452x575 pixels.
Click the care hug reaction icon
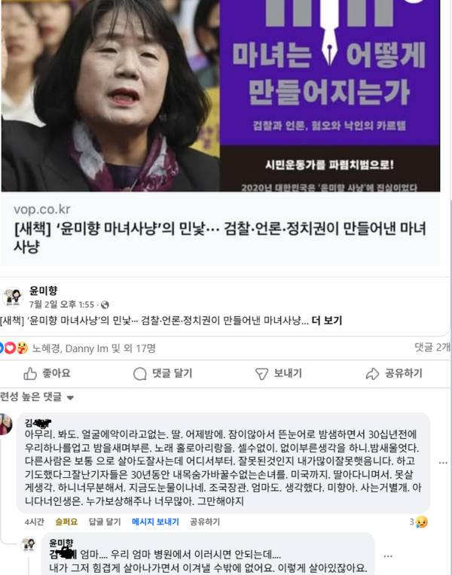(x=22, y=348)
